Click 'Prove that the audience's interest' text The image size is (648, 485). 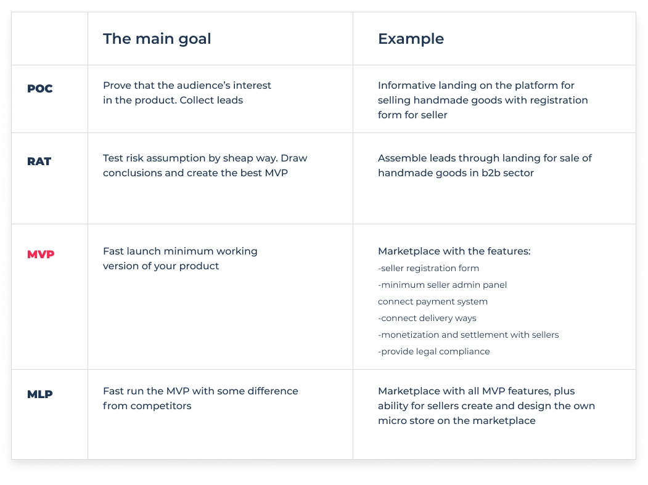187,85
